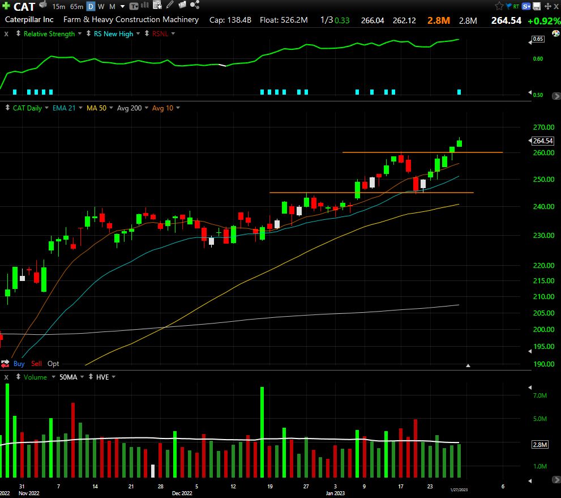Click the bar-chart add indicator icon

(144, 5)
